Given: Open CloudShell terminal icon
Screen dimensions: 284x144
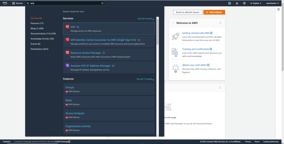Looking at the screenshot, I should (x=229, y=3).
